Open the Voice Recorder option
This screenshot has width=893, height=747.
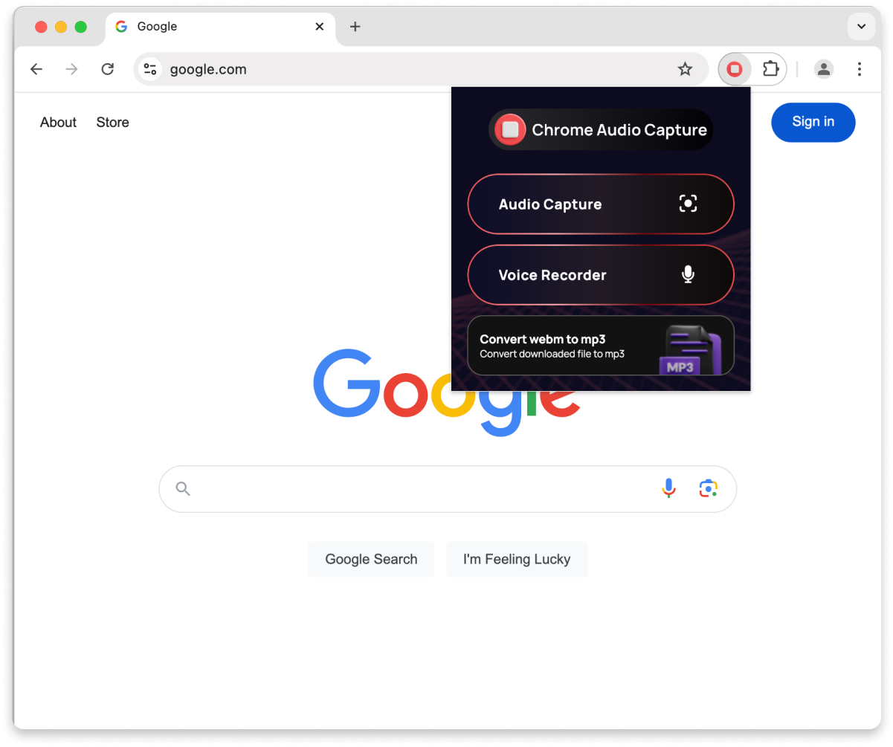click(601, 275)
